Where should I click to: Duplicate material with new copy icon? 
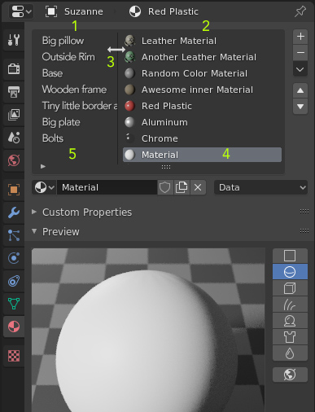(x=182, y=187)
